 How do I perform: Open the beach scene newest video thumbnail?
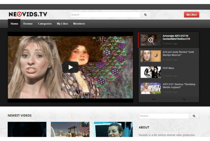coord(70,129)
